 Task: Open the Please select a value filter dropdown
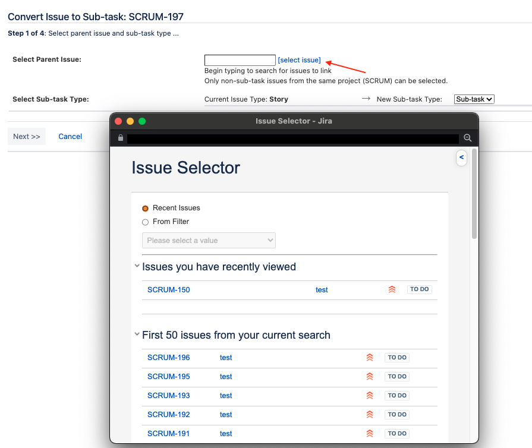209,240
